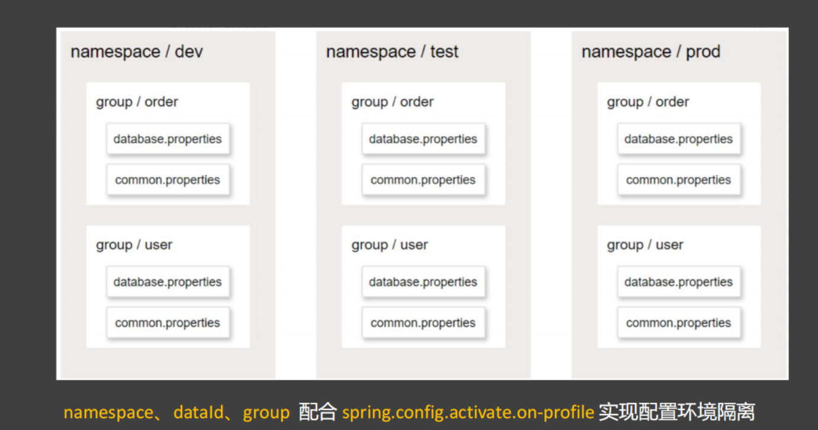Click the "namespace / prod" heading
Viewport: 818px width, 430px height.
pyautogui.click(x=650, y=52)
